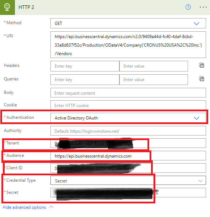210x218 pixels.
Task: Click the chevron beside Hide advanced options
Action: (x=51, y=207)
